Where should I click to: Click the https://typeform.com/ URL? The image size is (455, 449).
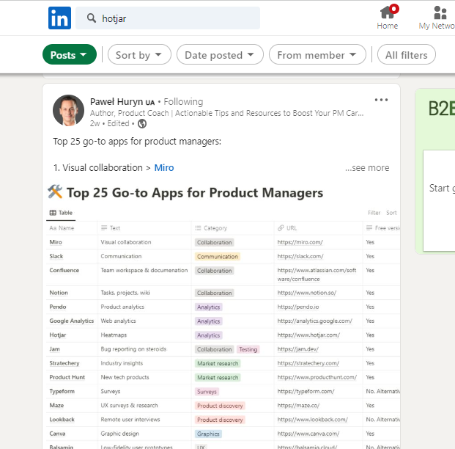306,392
